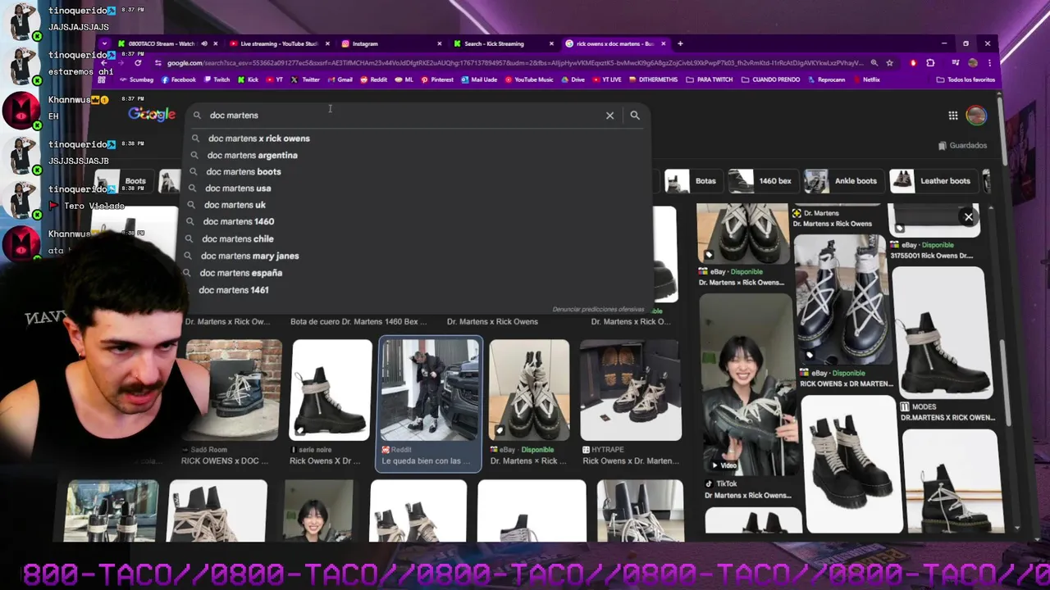This screenshot has height=590, width=1050.
Task: Filter images by the Boots chip
Action: click(x=123, y=181)
